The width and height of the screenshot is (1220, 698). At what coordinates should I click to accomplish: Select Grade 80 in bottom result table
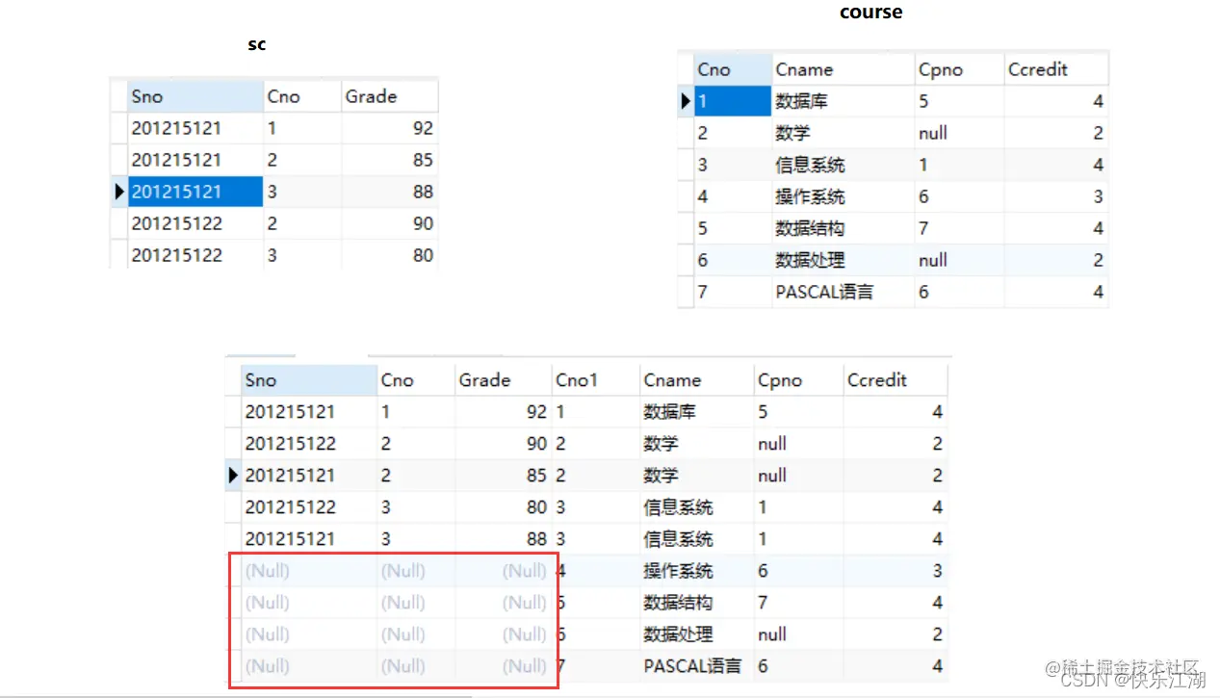504,506
